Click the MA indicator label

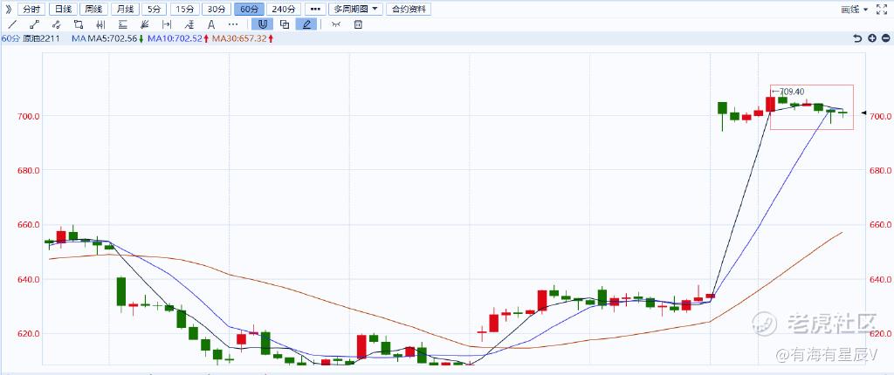coord(78,38)
